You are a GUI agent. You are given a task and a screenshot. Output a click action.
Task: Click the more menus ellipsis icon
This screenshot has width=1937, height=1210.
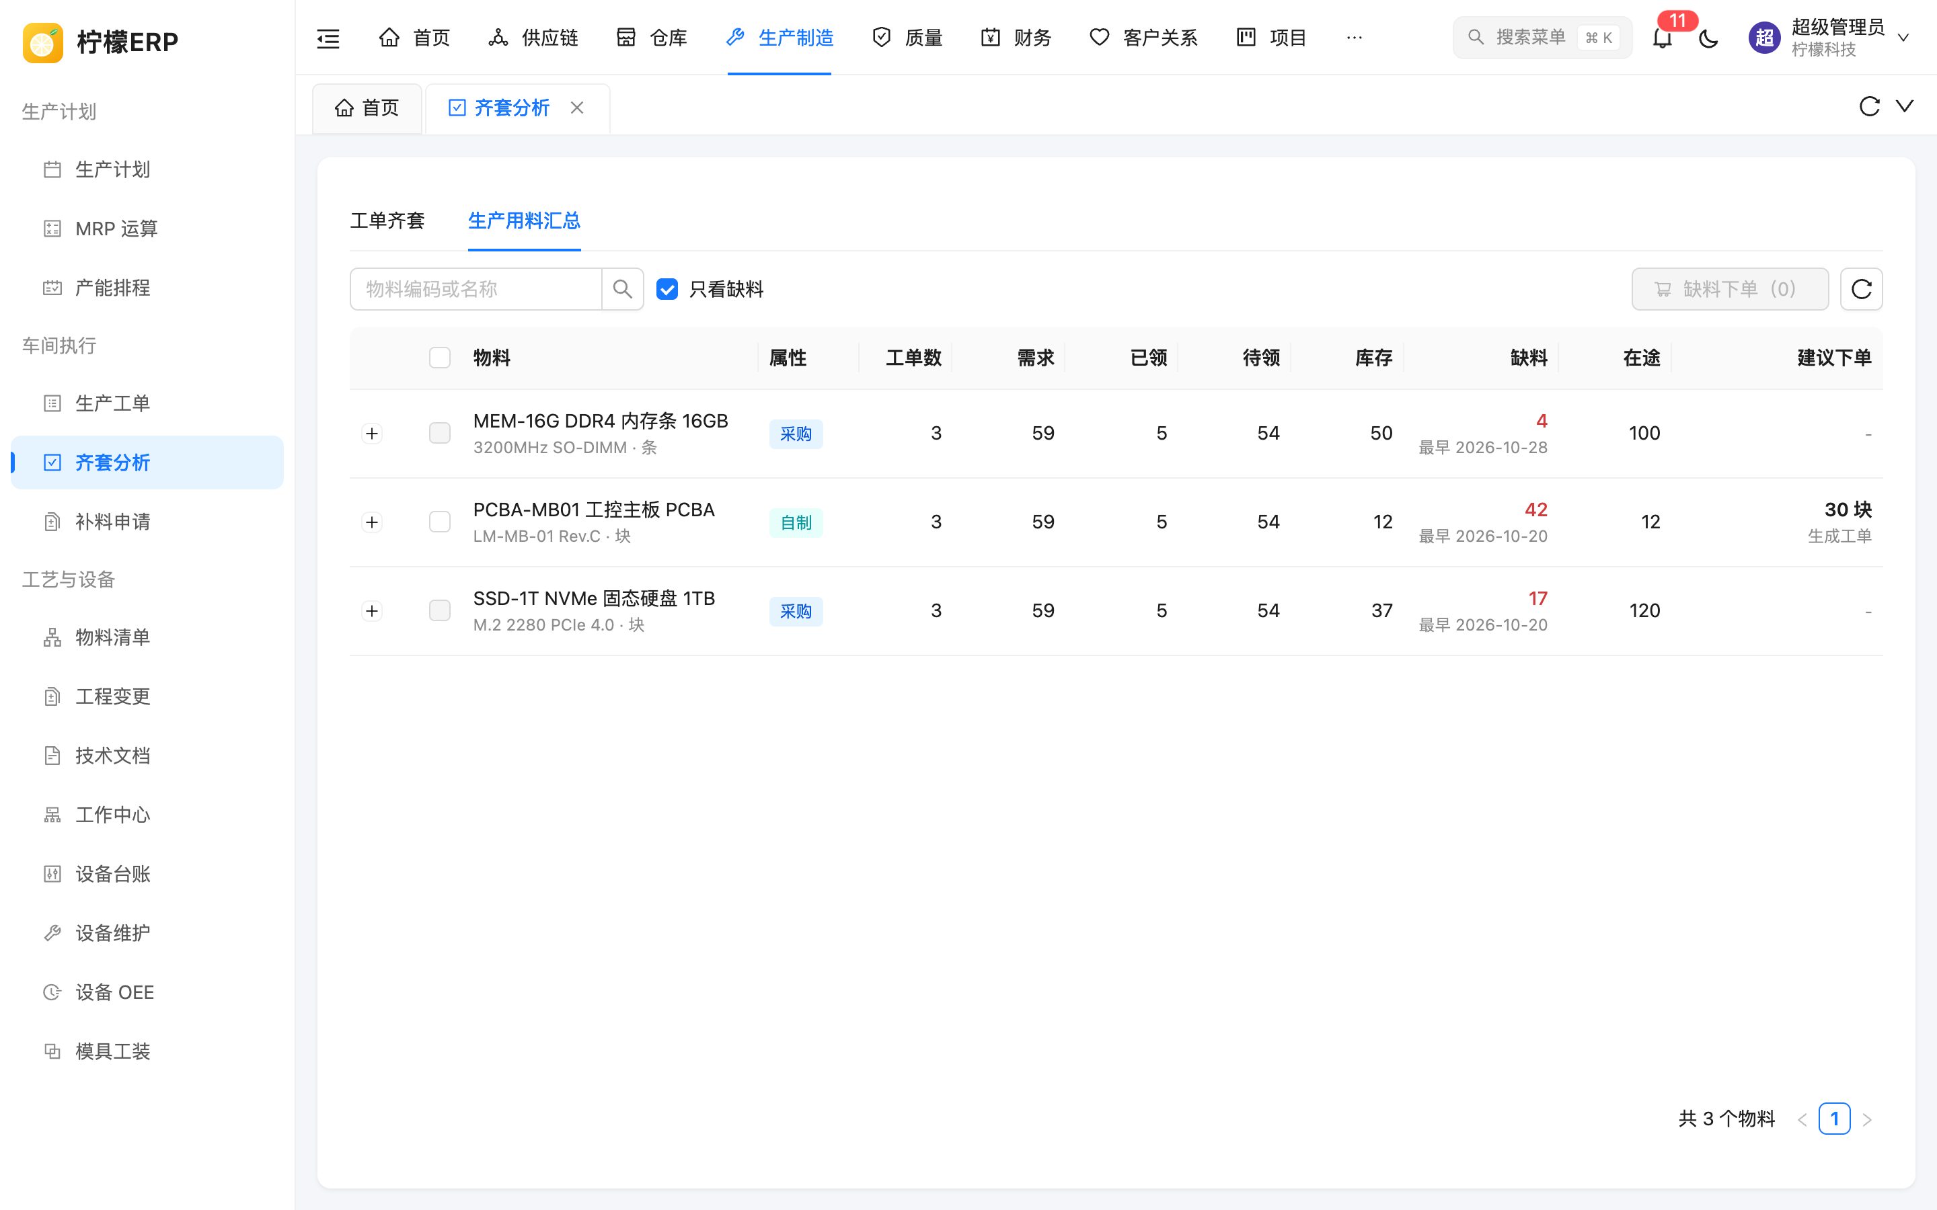click(1355, 38)
